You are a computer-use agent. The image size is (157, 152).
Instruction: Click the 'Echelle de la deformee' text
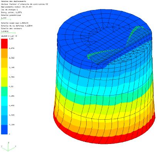click(17, 26)
